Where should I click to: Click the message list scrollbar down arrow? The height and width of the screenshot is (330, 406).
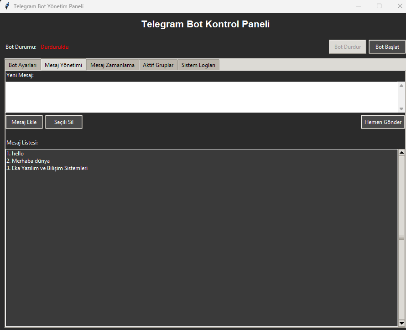tap(401, 323)
